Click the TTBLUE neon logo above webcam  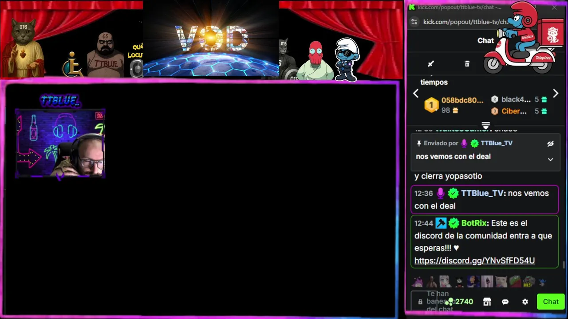pos(60,101)
